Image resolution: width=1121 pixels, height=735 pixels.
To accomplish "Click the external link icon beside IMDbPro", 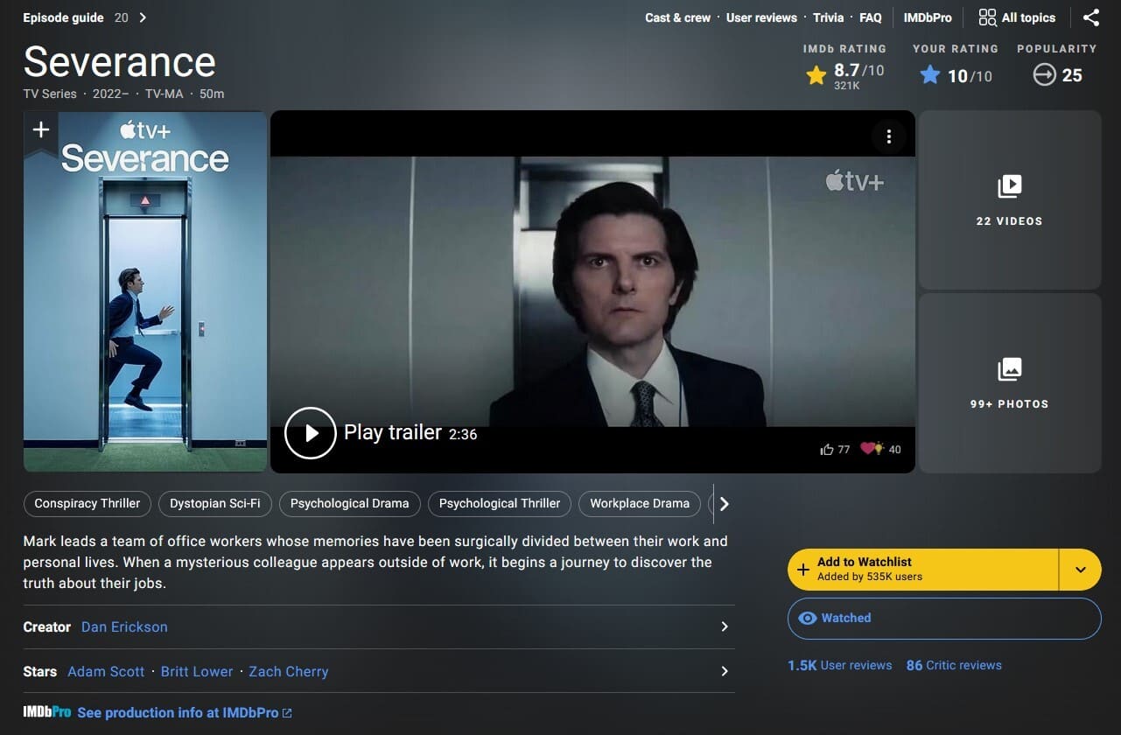I will pos(287,713).
